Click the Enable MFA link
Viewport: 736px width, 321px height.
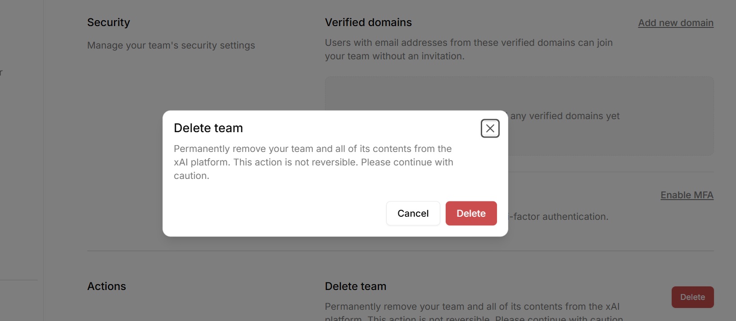click(686, 195)
